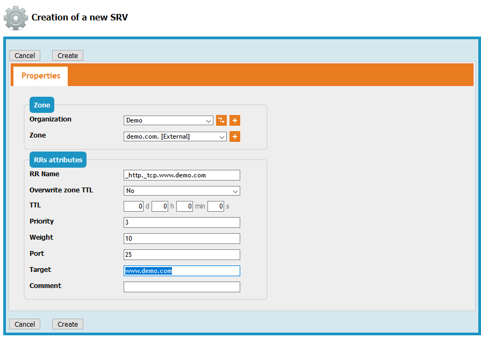Screen dimensions: 481x338
Task: Click the bottom Cancel button
Action: [25, 324]
